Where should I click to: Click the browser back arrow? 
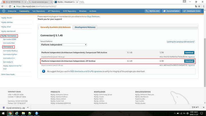pyautogui.click(x=2, y=6)
